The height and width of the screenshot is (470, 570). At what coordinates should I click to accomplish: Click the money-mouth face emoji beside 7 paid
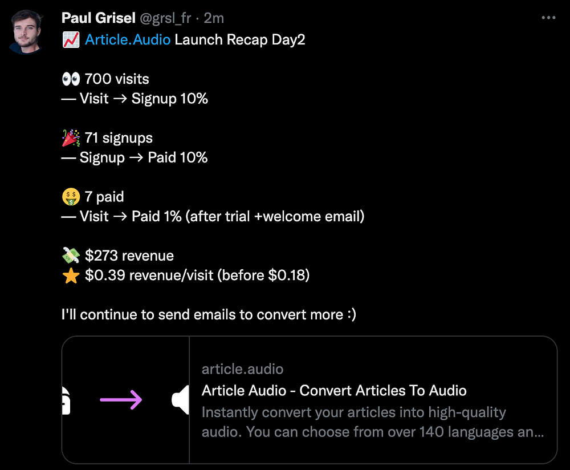[x=70, y=197]
